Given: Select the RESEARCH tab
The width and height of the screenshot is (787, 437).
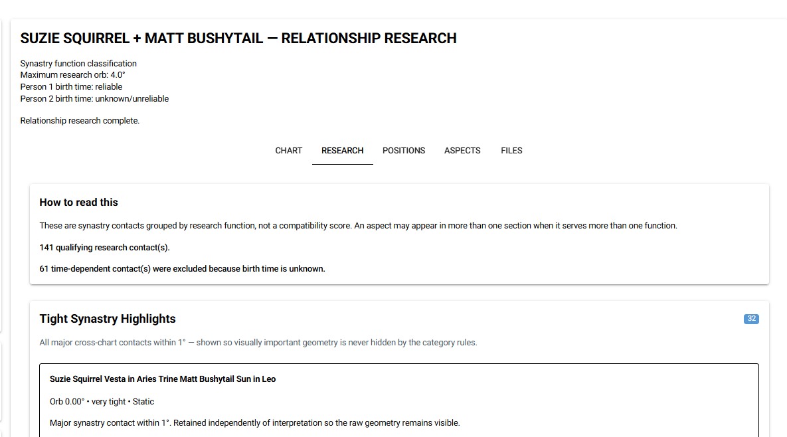Looking at the screenshot, I should 342,151.
